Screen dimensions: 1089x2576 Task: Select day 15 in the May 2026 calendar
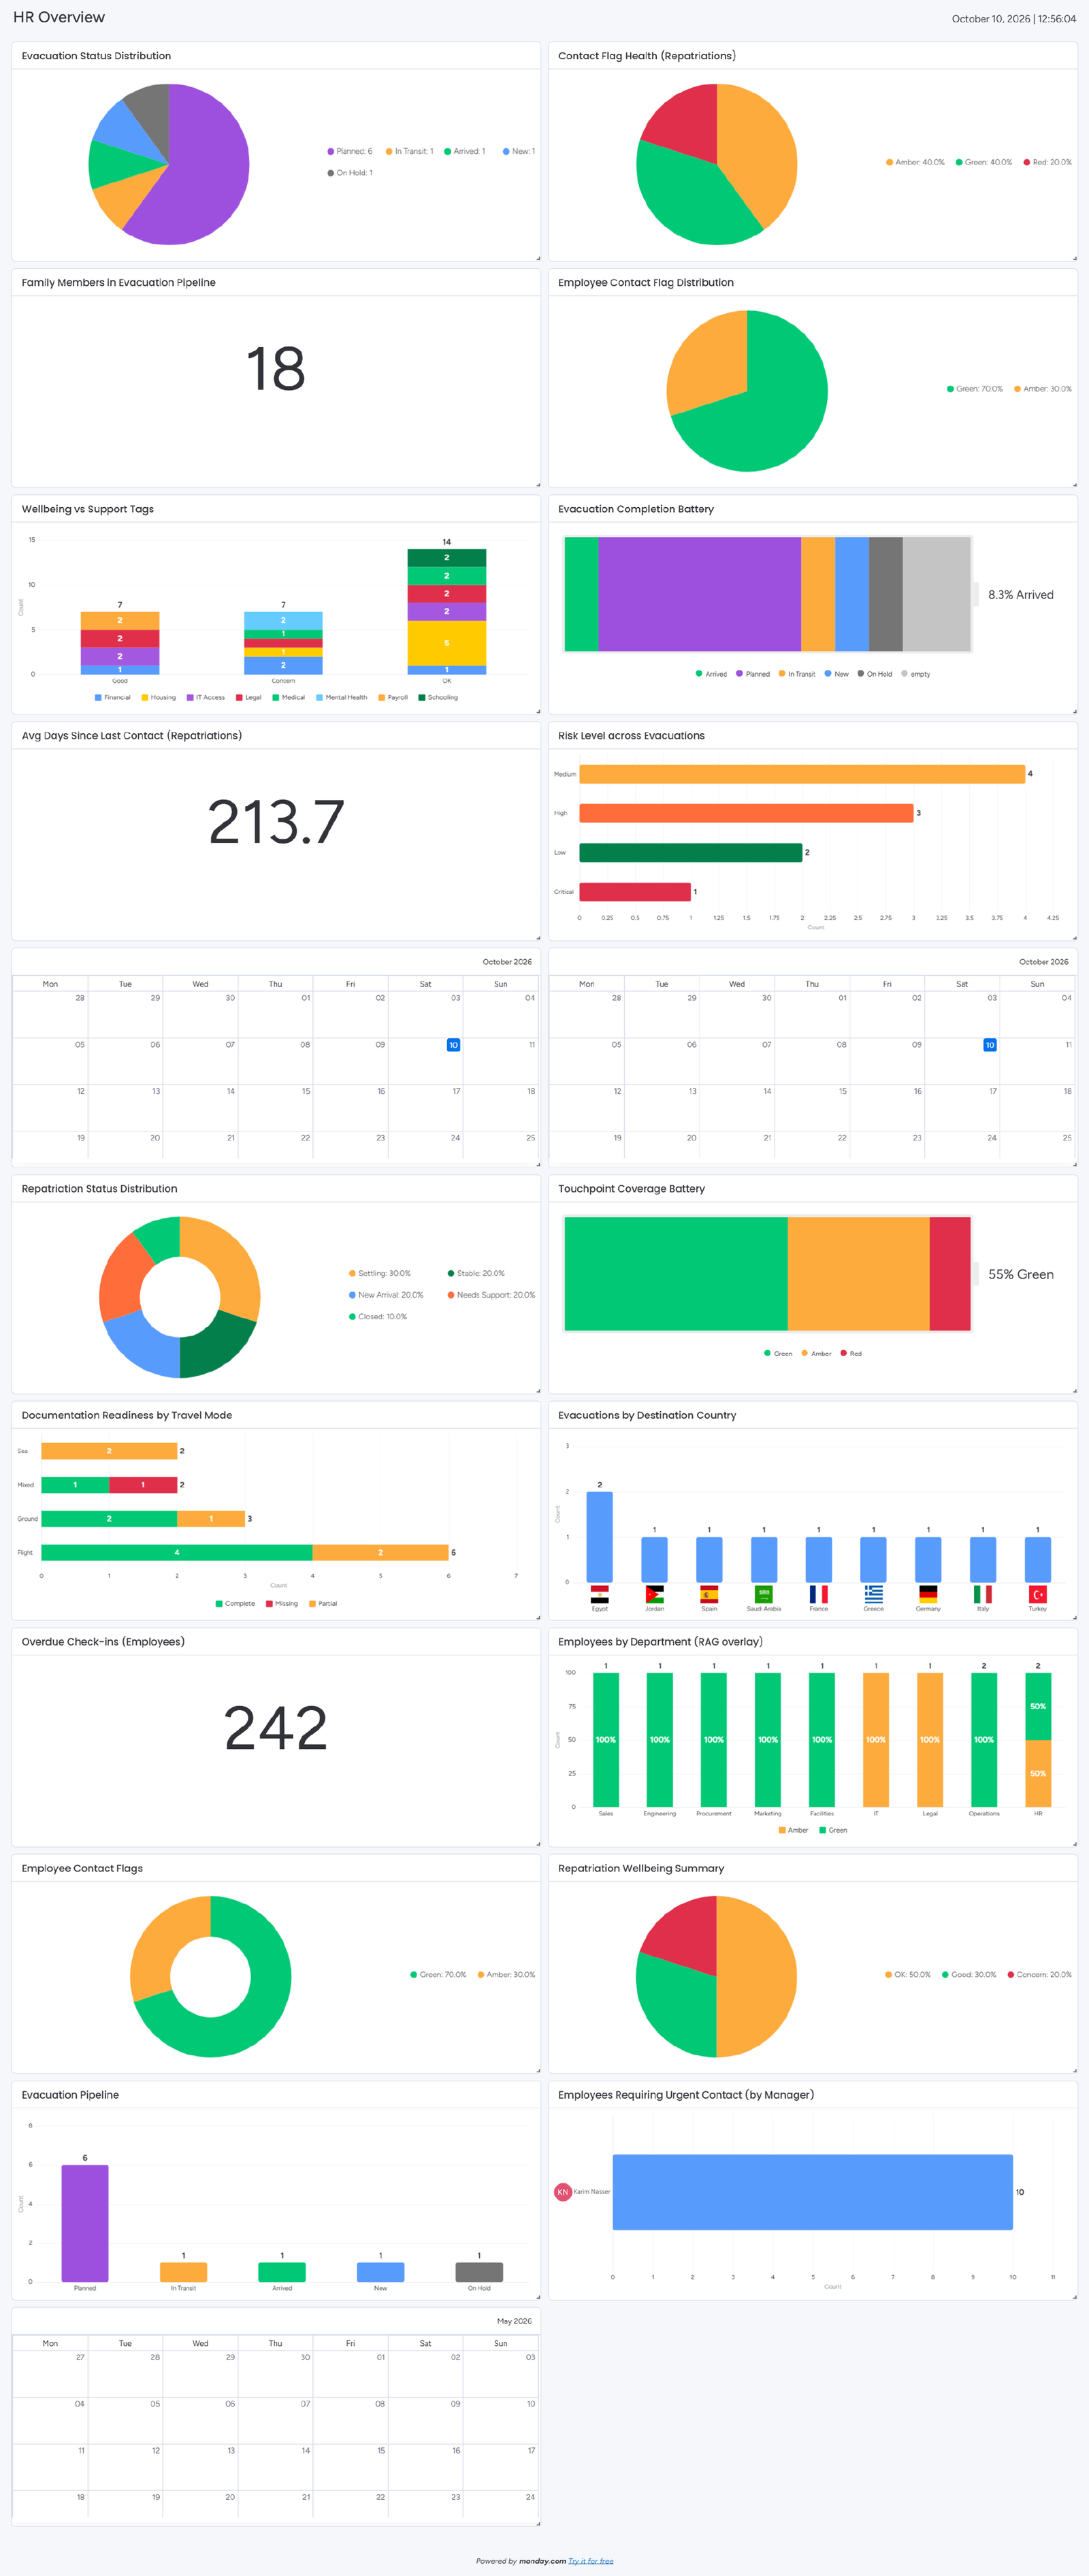(351, 2466)
